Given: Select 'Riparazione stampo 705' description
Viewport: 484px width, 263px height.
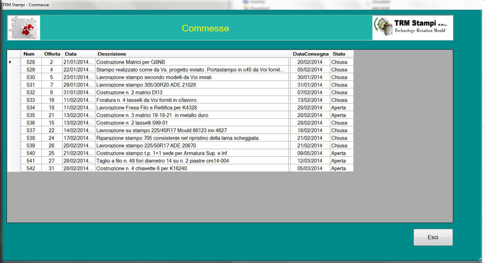Looking at the screenshot, I should [x=193, y=138].
